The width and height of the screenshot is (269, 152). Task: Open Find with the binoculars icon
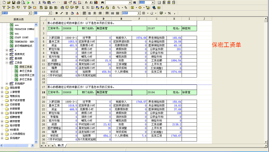click(102, 2)
